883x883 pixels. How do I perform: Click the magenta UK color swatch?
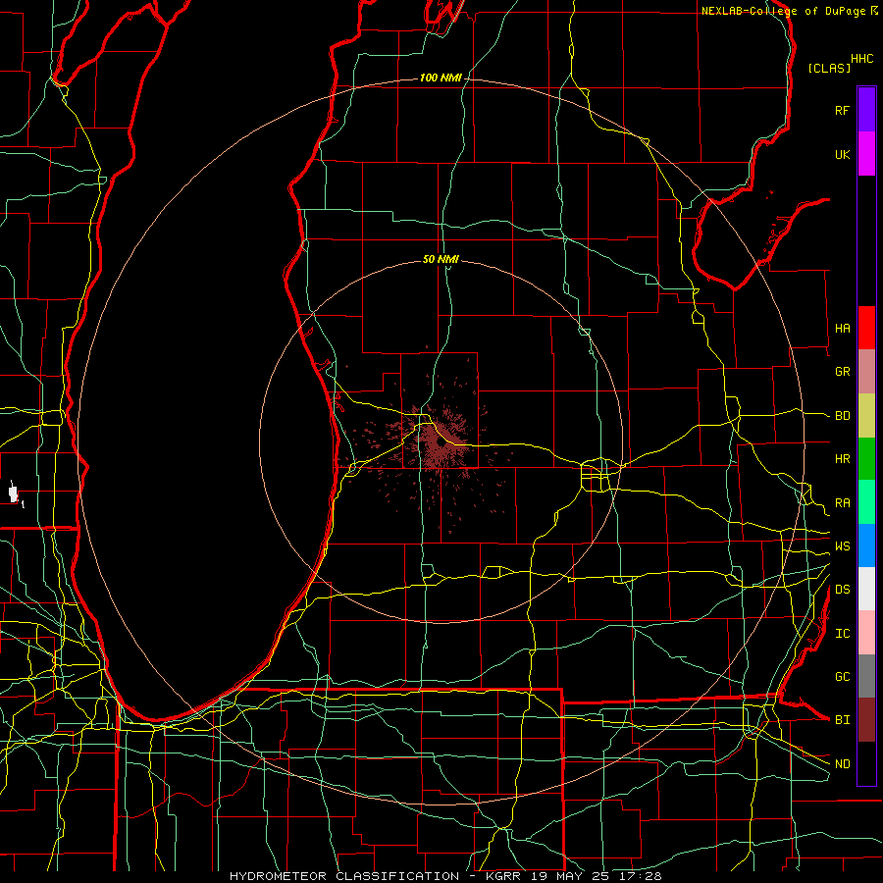[x=866, y=154]
